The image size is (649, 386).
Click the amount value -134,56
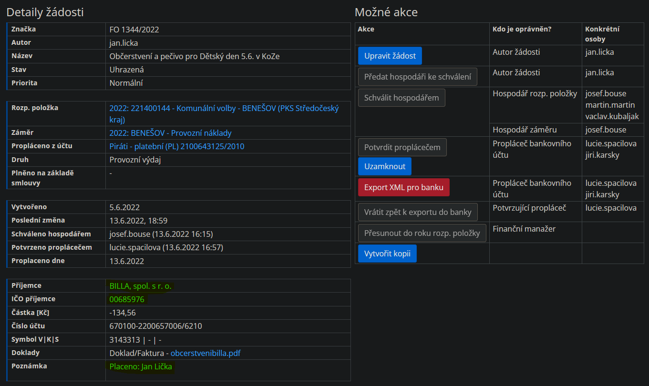tap(123, 313)
